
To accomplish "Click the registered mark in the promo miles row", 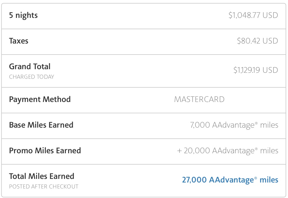I will [256, 149].
